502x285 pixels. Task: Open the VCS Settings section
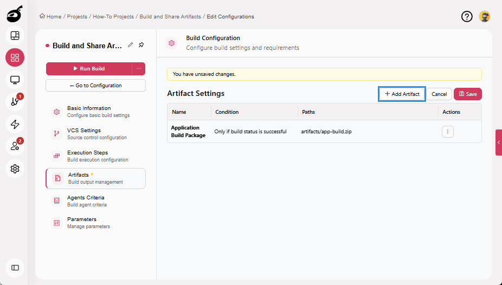(x=96, y=134)
